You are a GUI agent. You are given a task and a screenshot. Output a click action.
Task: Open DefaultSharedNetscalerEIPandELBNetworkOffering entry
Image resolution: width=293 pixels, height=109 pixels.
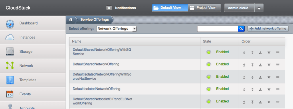102,101
